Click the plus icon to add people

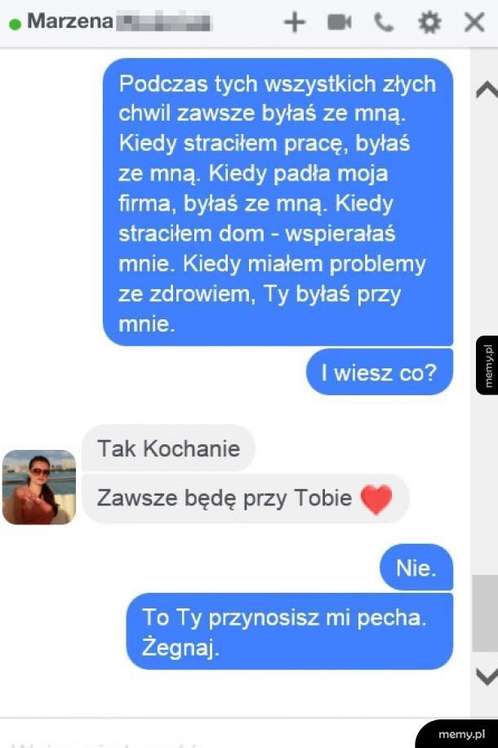point(295,22)
